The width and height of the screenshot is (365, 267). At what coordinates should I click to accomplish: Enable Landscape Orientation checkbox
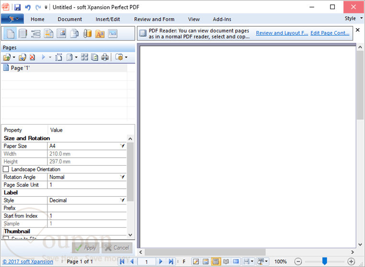(x=6, y=169)
